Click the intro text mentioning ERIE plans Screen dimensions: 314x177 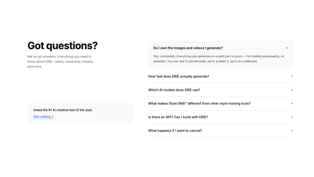(x=60, y=61)
